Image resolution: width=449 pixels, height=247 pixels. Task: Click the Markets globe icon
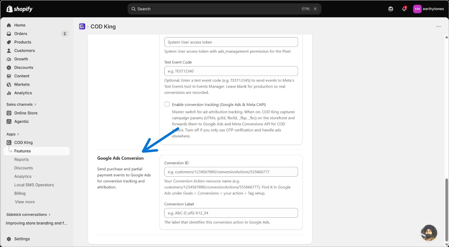tap(9, 85)
